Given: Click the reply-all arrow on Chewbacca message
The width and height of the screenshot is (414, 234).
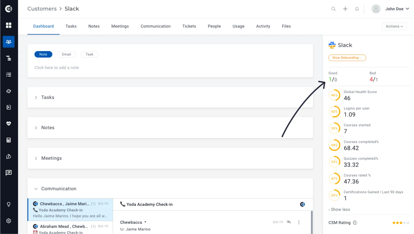Looking at the screenshot, I should click(289, 222).
